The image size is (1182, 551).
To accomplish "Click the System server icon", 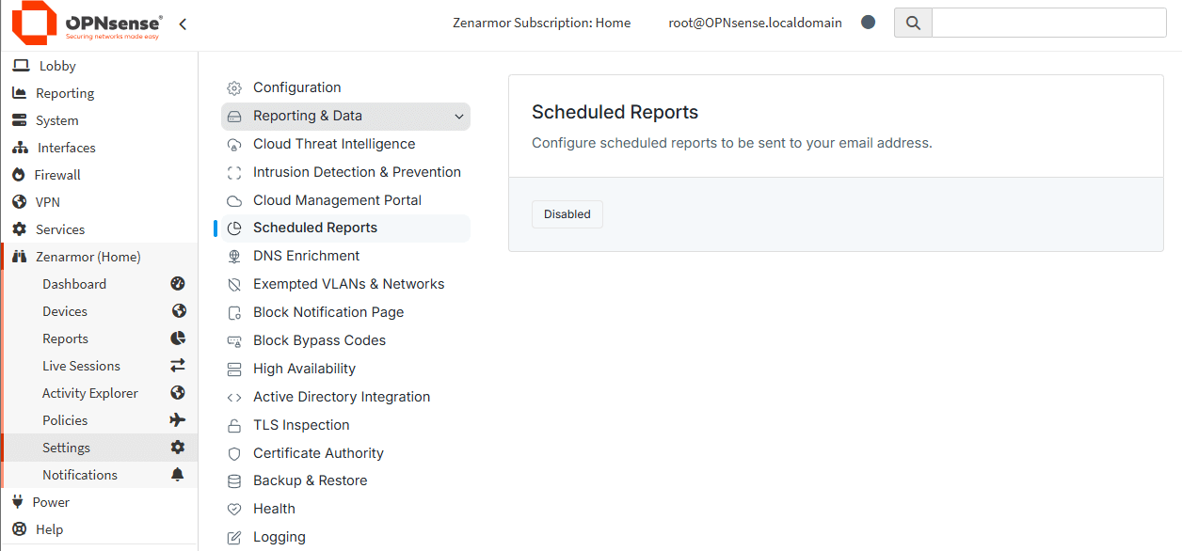I will pyautogui.click(x=19, y=120).
